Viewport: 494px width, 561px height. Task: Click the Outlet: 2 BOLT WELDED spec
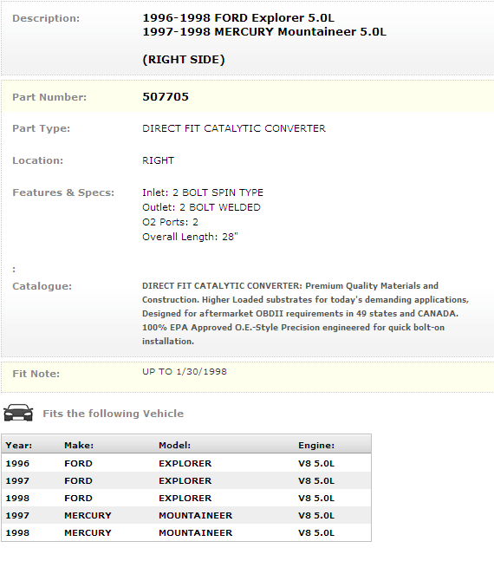pos(201,207)
